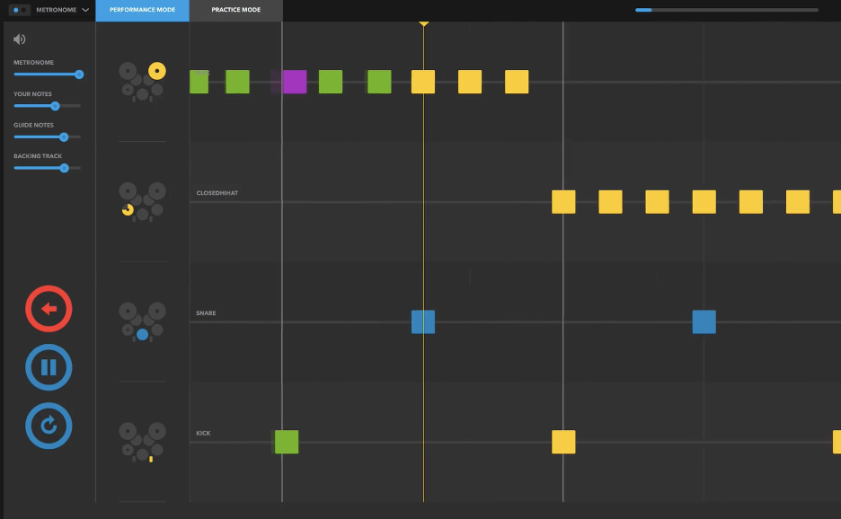Click the blue restart loop button
841x519 pixels.
(x=49, y=426)
